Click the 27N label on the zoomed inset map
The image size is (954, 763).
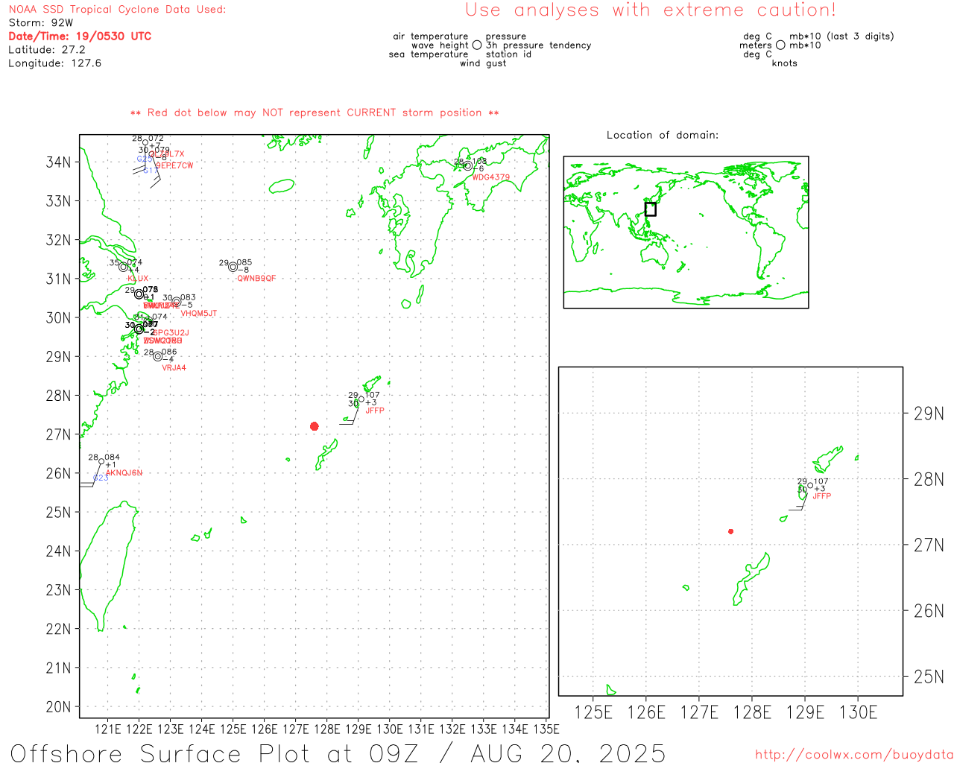tap(929, 545)
